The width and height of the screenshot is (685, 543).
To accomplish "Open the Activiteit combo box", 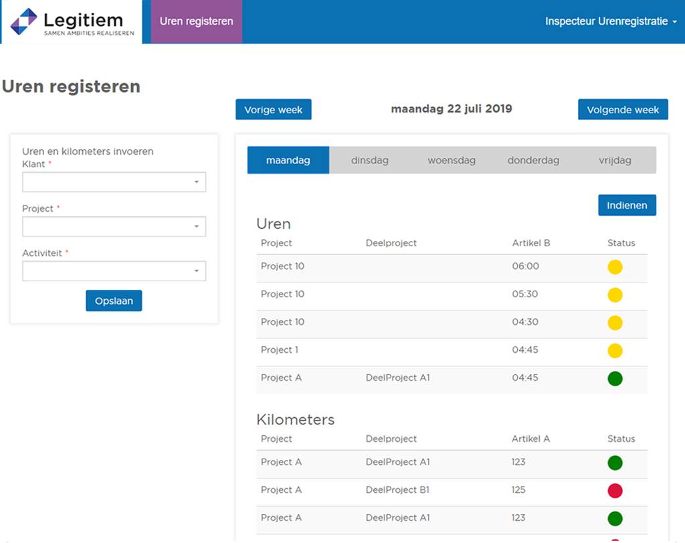I will (114, 271).
